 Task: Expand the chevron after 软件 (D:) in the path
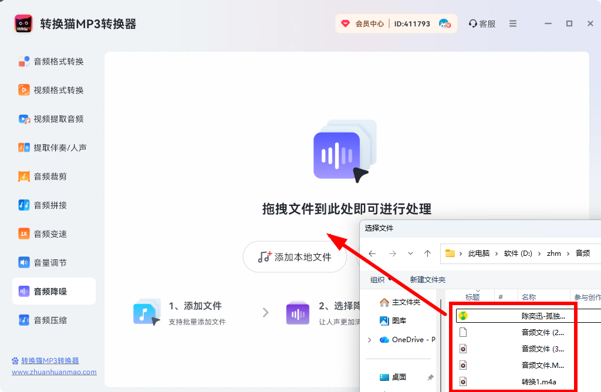539,254
